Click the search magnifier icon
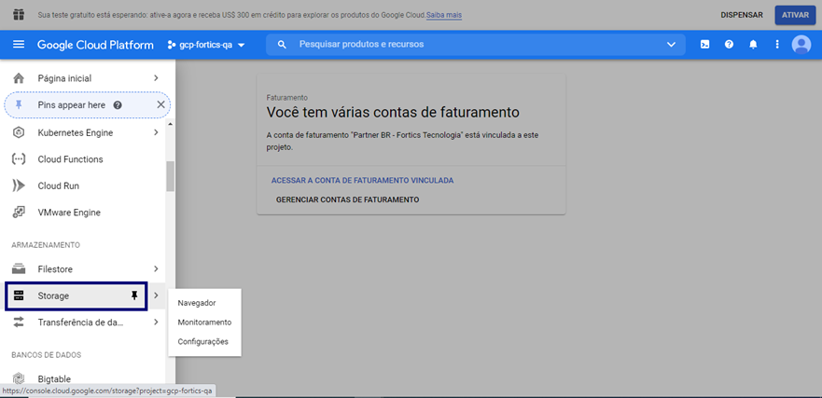Screen dimensions: 822x398 tap(282, 45)
